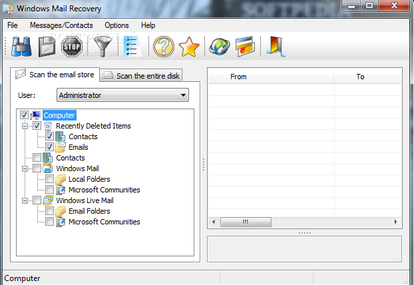The width and height of the screenshot is (414, 285).
Task: Collapse the Recently Deleted Items node
Action: click(x=25, y=126)
